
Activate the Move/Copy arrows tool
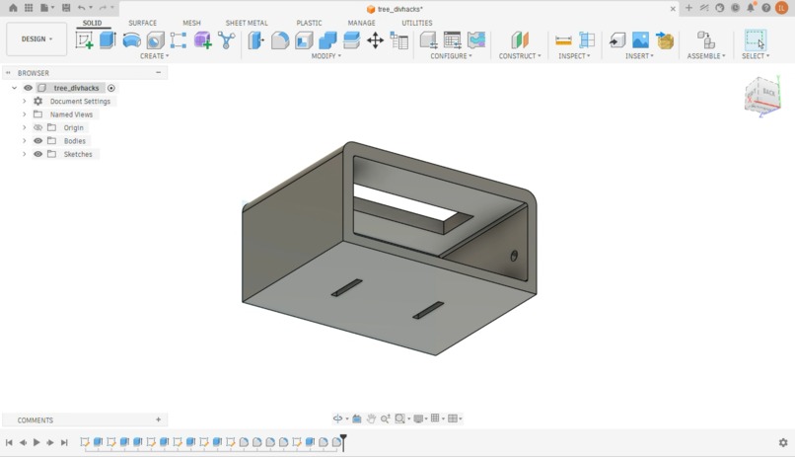click(375, 40)
